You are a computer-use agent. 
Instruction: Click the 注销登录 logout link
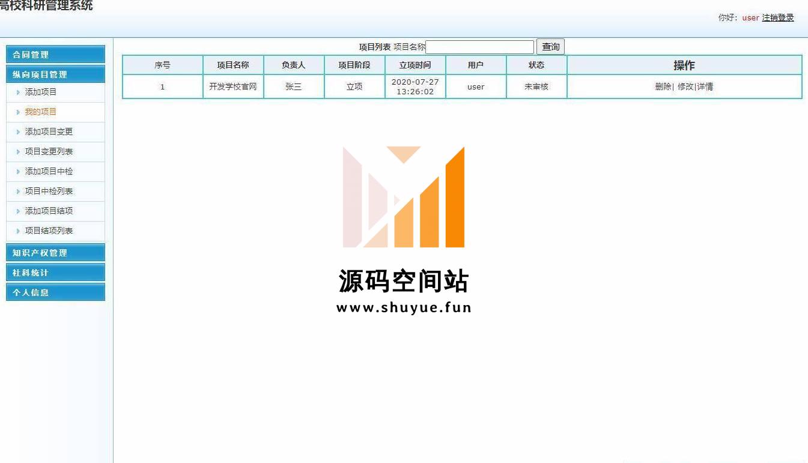click(x=778, y=18)
